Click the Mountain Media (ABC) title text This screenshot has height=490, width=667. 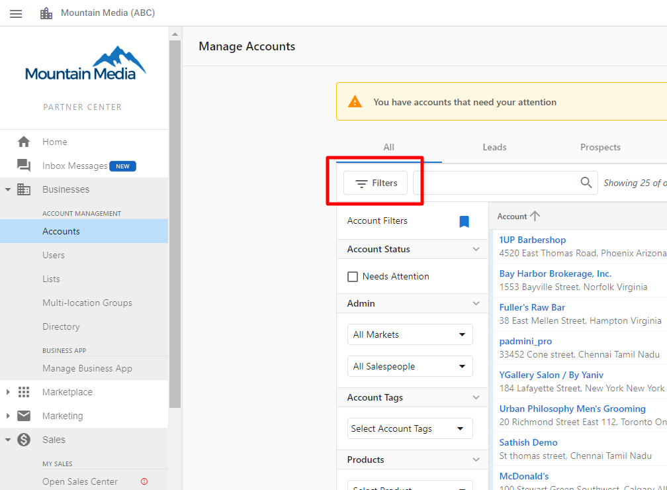(108, 13)
